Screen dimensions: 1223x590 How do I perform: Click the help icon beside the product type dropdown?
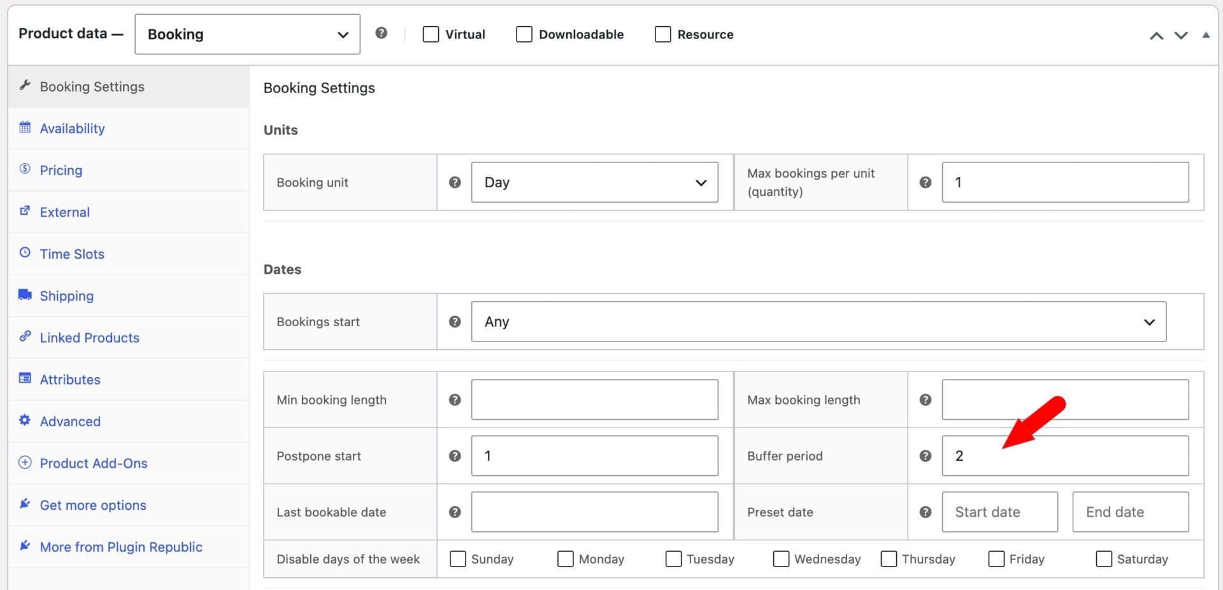click(381, 33)
